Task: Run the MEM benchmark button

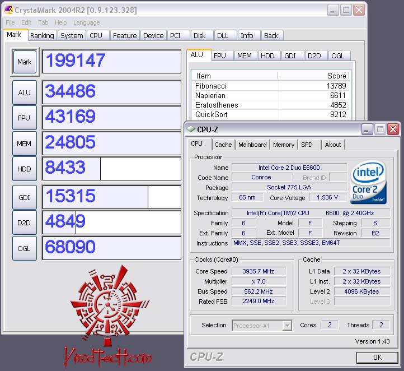Action: tap(25, 143)
